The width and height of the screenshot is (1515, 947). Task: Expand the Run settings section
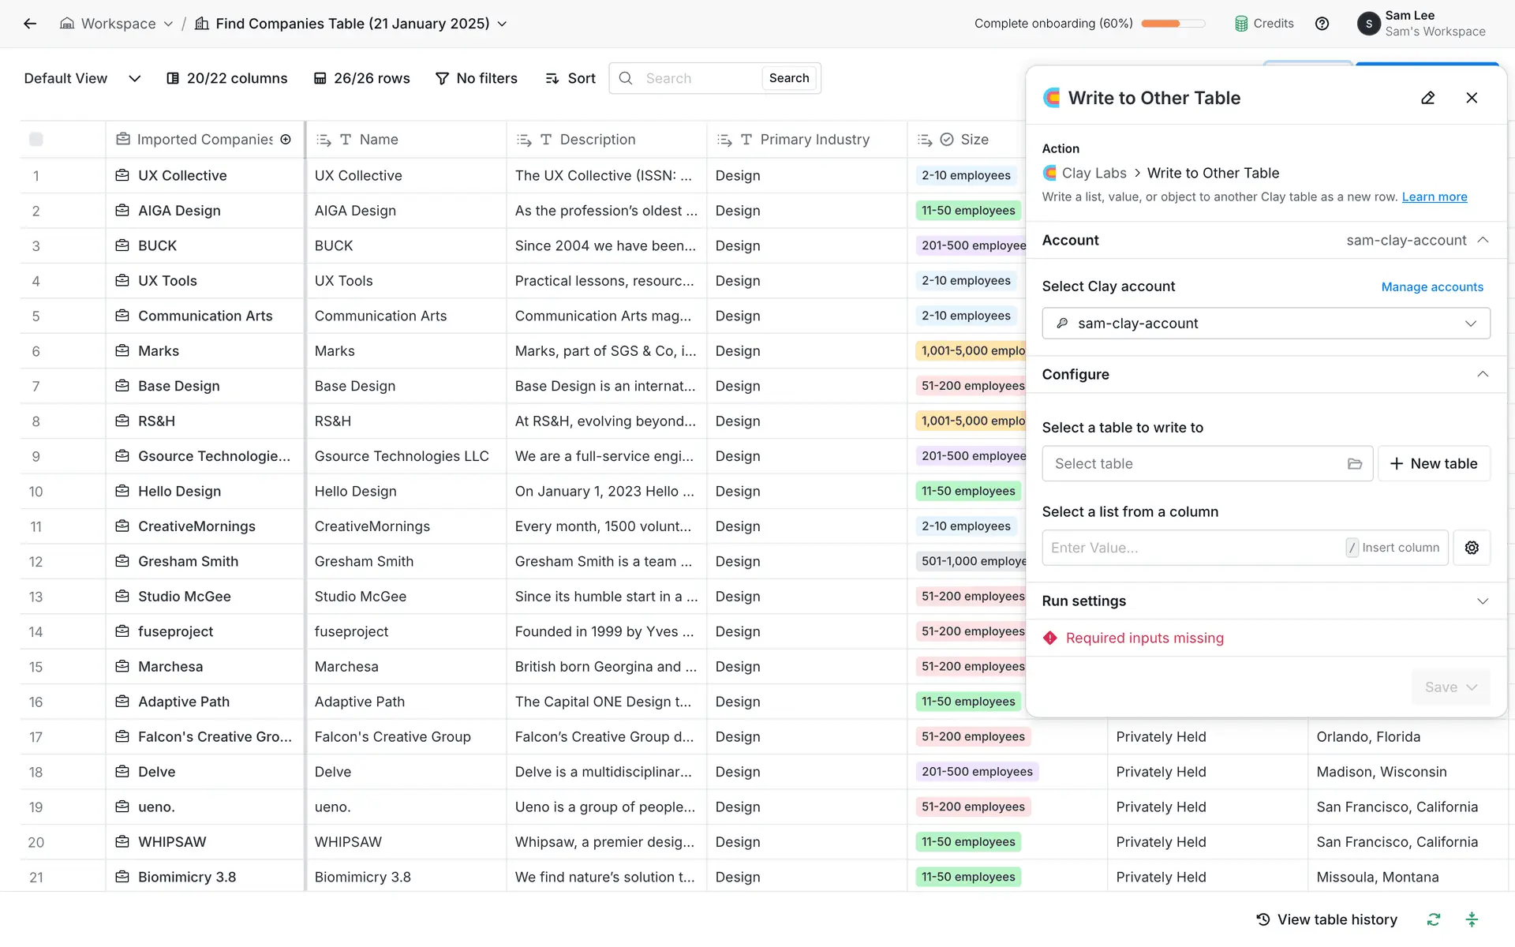pos(1482,601)
